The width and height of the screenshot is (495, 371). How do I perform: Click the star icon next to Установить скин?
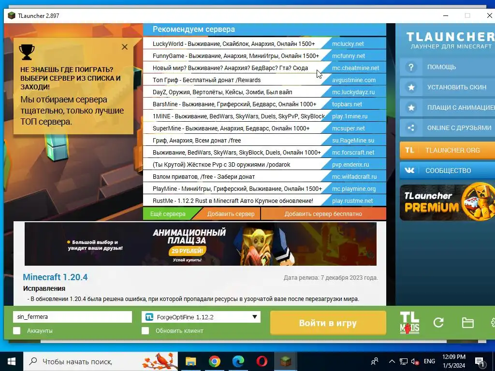click(411, 87)
